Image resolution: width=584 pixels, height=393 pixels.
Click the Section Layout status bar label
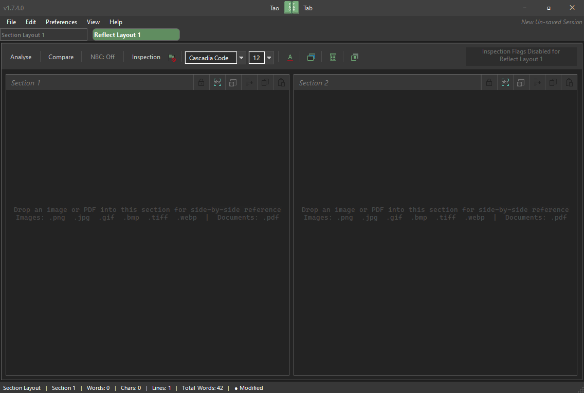[22, 388]
